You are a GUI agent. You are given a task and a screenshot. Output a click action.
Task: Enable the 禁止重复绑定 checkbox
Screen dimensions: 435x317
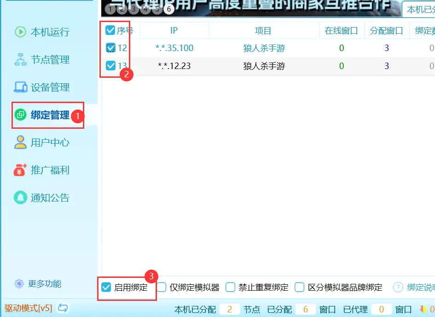231,288
